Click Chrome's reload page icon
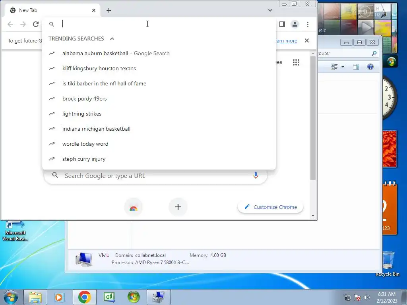 36,24
